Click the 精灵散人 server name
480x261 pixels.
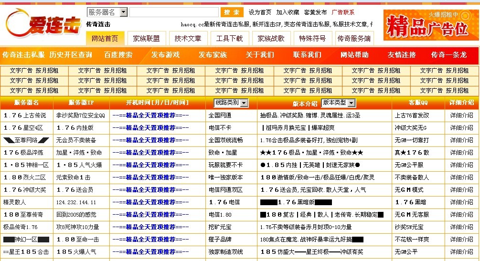14,202
